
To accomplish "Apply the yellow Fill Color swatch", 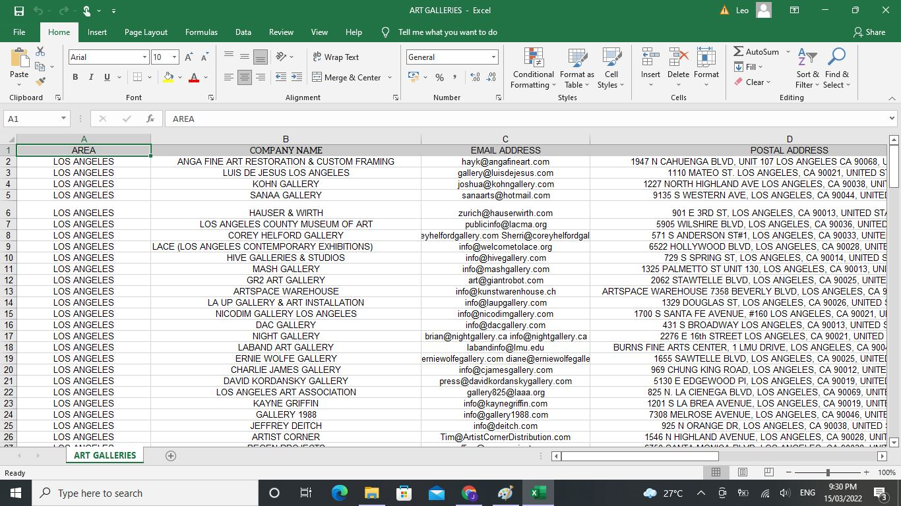I will tap(168, 77).
